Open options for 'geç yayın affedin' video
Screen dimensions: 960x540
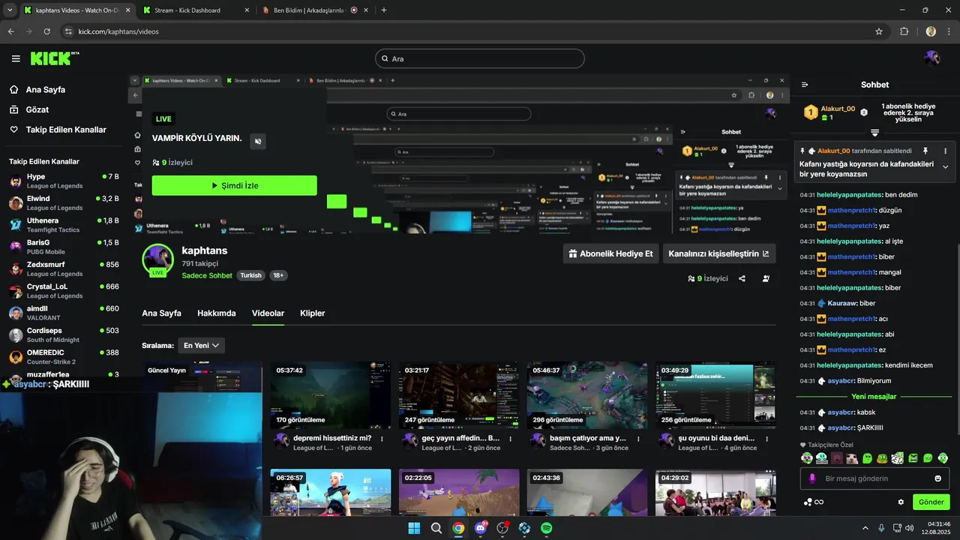click(x=511, y=439)
